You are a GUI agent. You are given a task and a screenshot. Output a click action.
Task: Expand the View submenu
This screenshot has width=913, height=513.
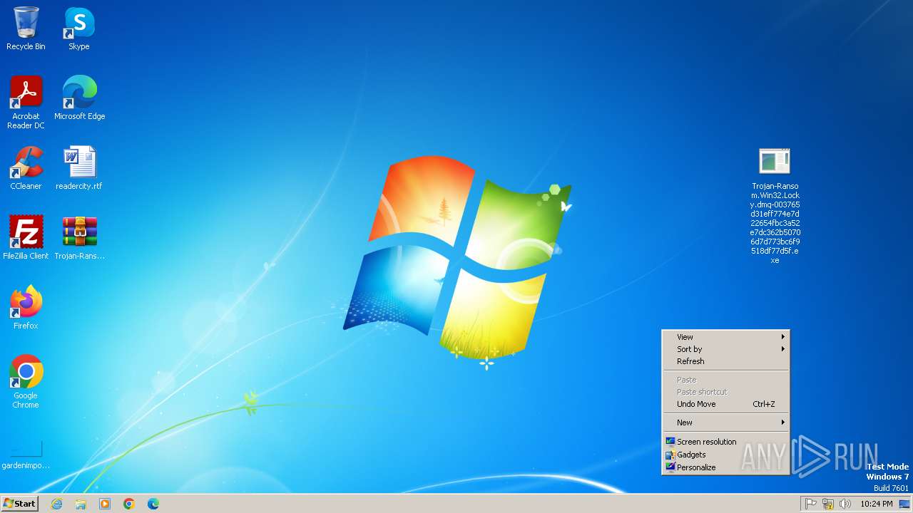[725, 337]
